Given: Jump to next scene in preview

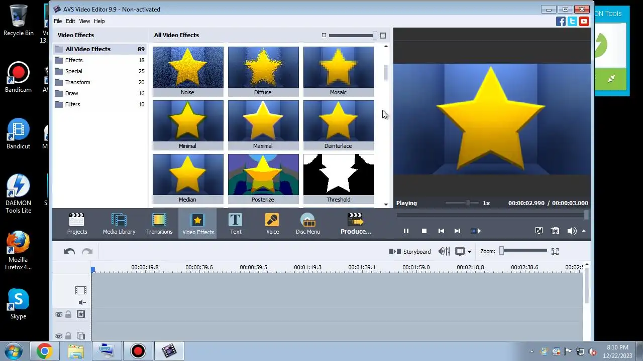Looking at the screenshot, I should 476,231.
